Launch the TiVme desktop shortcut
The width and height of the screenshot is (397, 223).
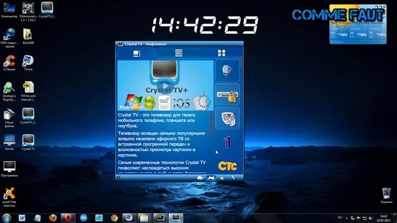[28, 63]
